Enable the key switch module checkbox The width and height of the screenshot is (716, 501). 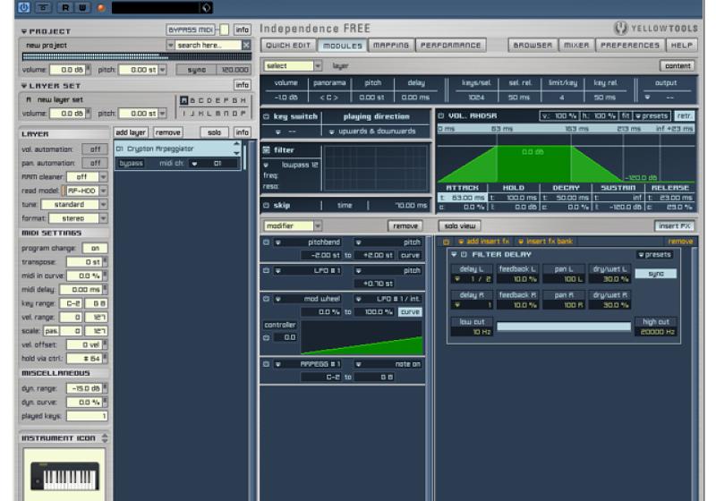(266, 116)
